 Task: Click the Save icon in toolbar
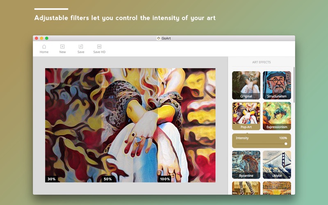(81, 46)
